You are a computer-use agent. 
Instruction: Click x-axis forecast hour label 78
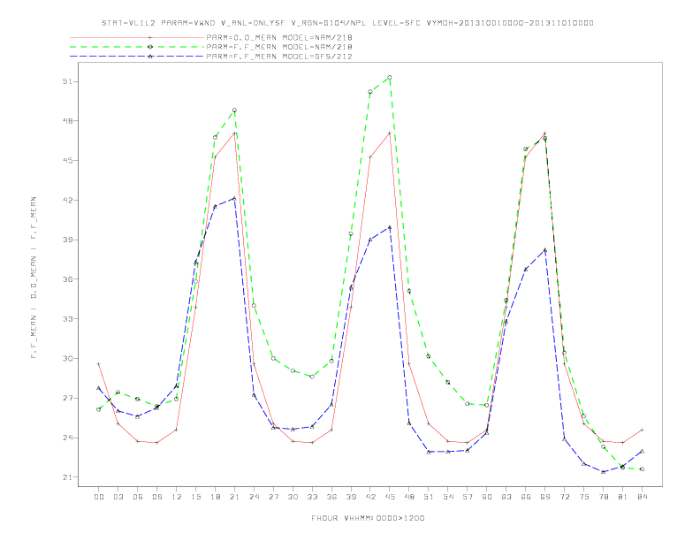point(603,497)
